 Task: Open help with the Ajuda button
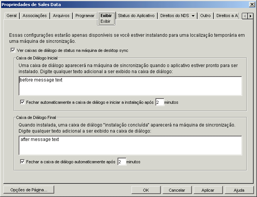click(x=239, y=190)
